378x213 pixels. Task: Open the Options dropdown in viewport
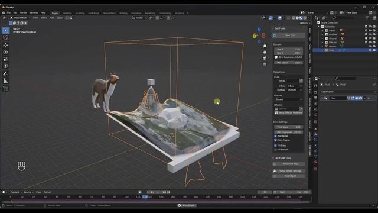click(x=305, y=23)
